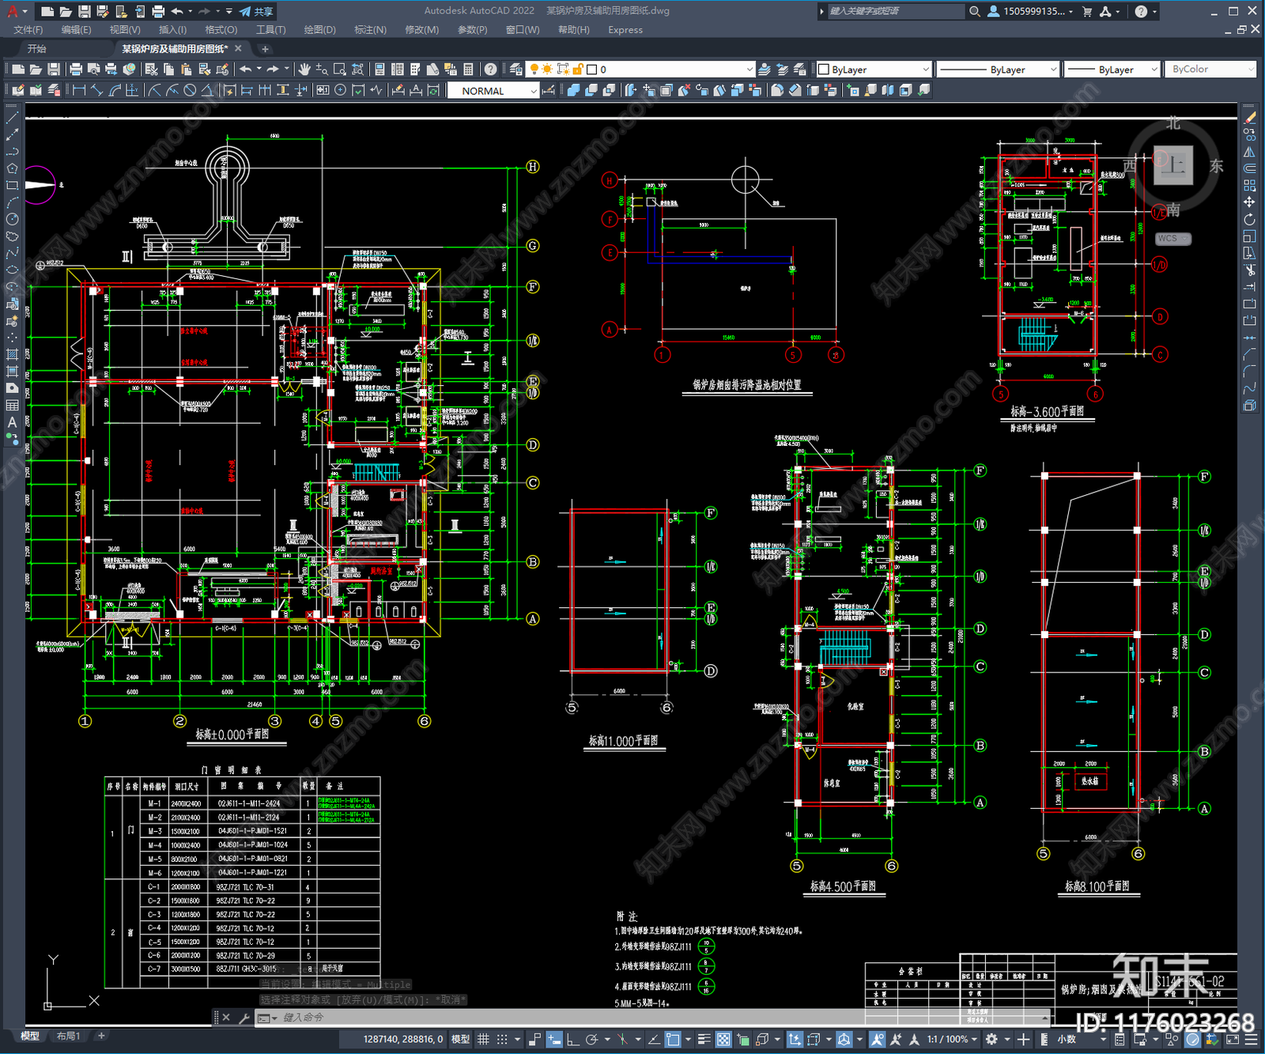Viewport: 1265px width, 1054px height.
Task: Click the QuickCalc calculator icon
Action: [x=468, y=70]
